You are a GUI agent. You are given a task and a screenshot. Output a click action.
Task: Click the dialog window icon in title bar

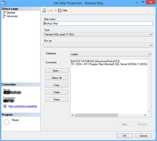(x=3, y=3)
